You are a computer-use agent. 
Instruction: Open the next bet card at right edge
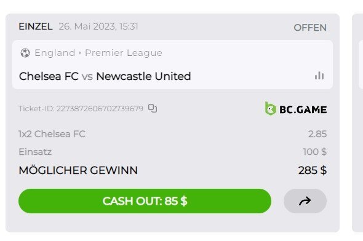click(357, 122)
